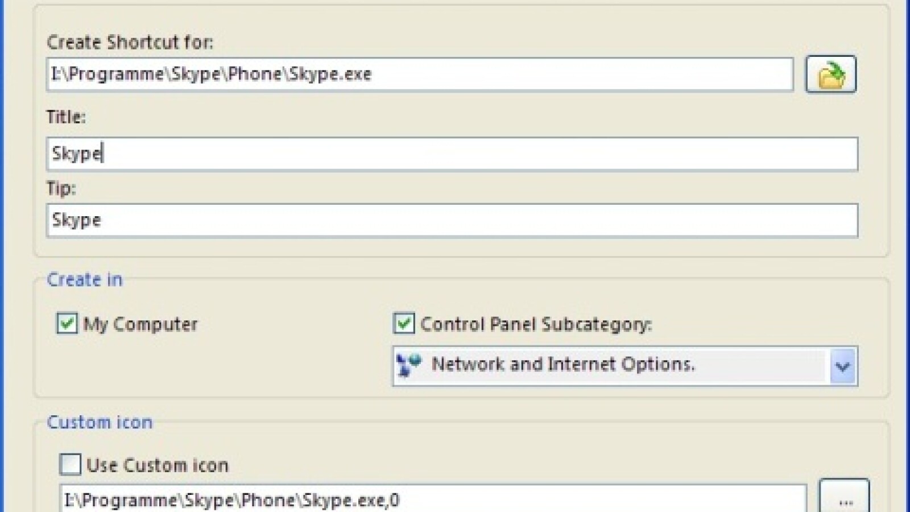The image size is (910, 512).
Task: Click the Tip label text
Action: 61,188
